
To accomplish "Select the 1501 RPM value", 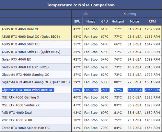I will [x=152, y=82].
